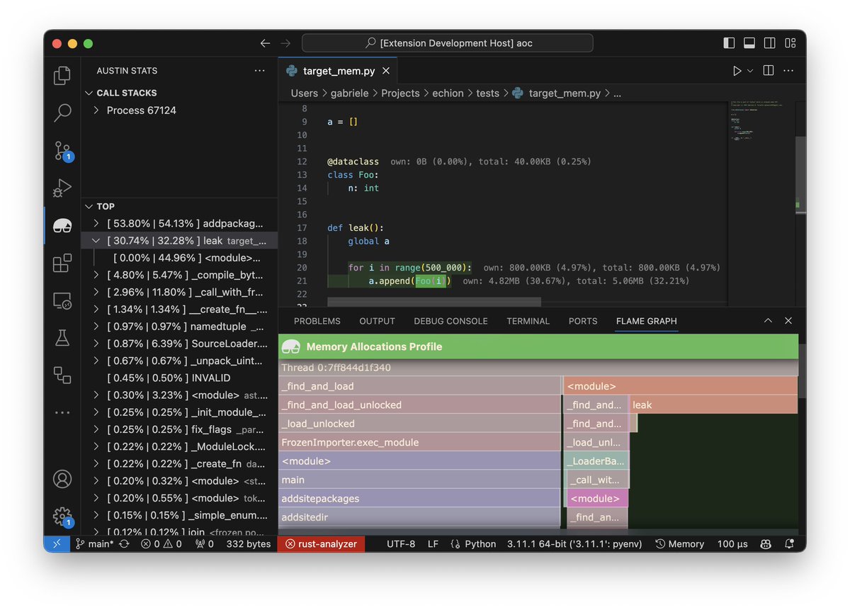Toggle notifications via the bell icon

789,543
